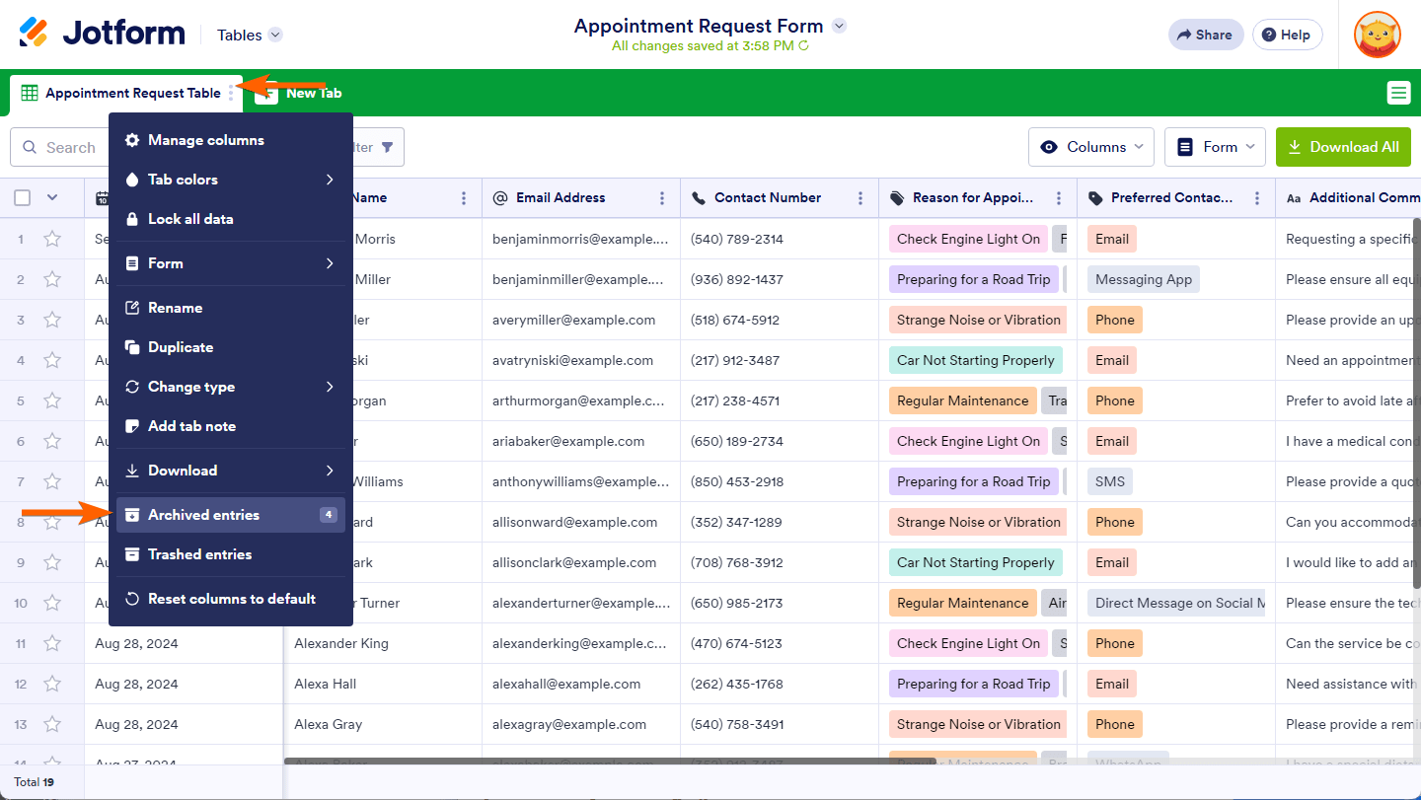
Task: Select Duplicate in the tab menu
Action: (231, 347)
